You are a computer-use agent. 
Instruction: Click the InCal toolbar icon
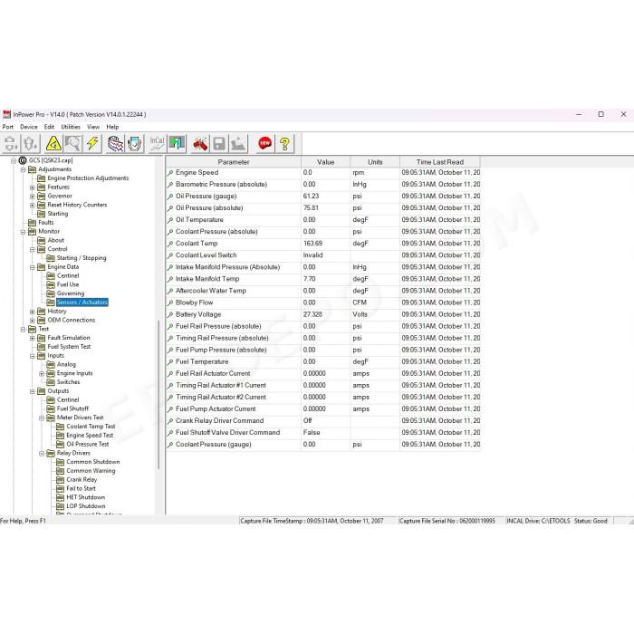point(157,143)
